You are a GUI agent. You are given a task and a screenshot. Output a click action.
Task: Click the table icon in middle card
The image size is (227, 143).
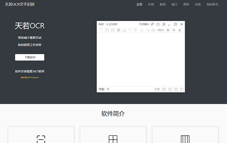pos(113,139)
